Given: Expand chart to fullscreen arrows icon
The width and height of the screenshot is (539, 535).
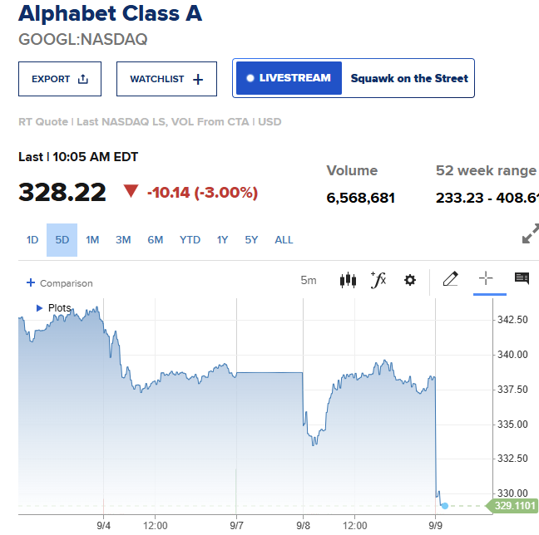Looking at the screenshot, I should [x=530, y=233].
